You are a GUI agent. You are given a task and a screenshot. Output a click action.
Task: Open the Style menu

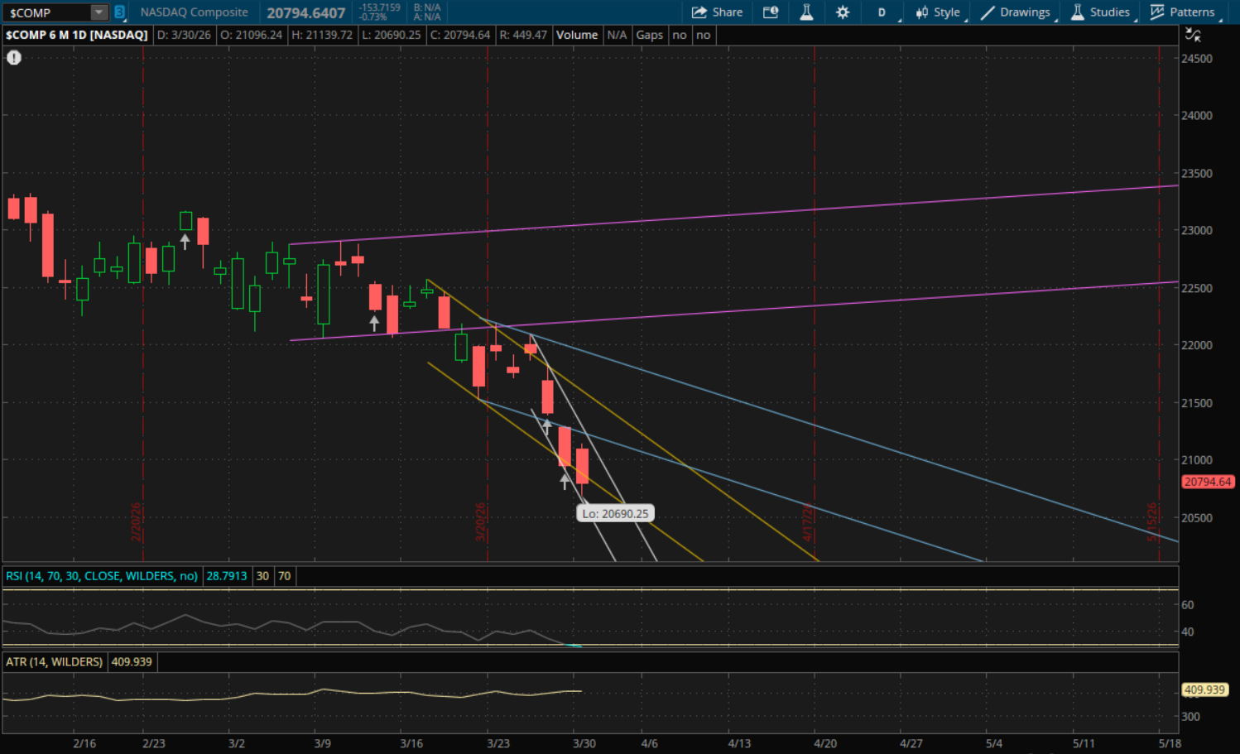938,12
